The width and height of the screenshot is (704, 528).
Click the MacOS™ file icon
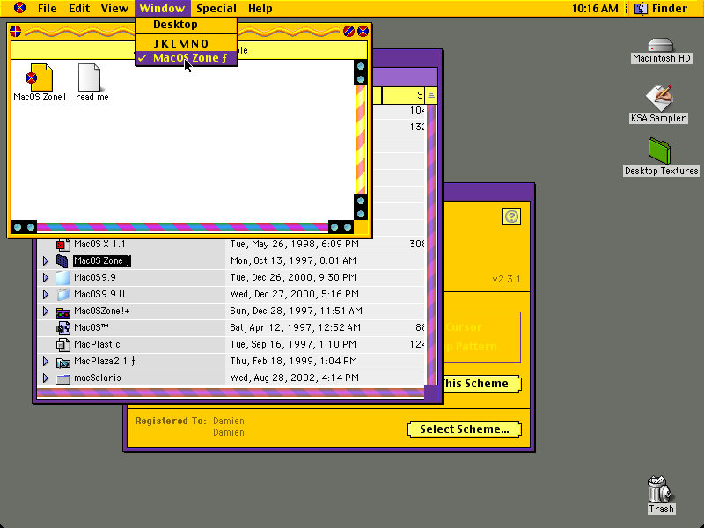pyautogui.click(x=62, y=327)
